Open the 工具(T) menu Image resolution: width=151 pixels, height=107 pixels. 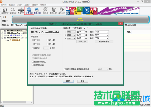coord(27,5)
